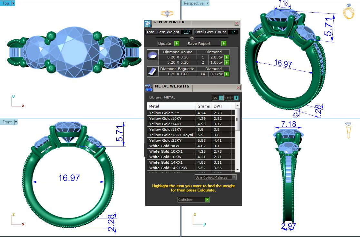
Task: Select the Yellow Gold:18KY row
Action: coord(171,129)
